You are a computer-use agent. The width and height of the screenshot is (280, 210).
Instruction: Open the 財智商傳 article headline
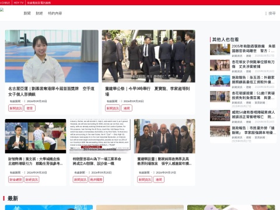point(36,161)
